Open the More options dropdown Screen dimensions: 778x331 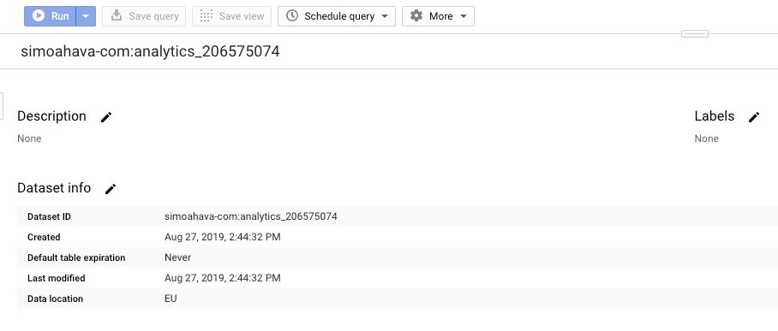coord(438,16)
